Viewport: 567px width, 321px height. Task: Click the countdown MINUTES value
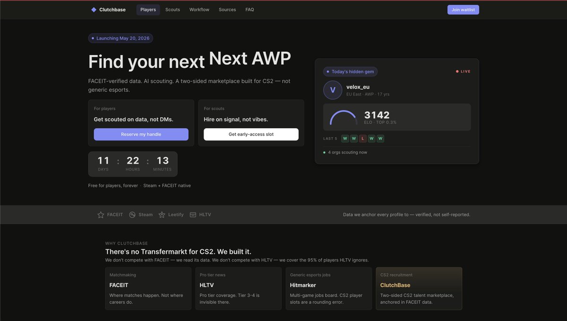[x=163, y=161]
